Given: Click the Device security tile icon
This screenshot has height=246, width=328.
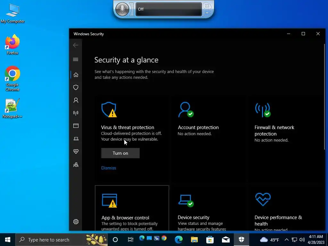Looking at the screenshot, I should tap(186, 201).
